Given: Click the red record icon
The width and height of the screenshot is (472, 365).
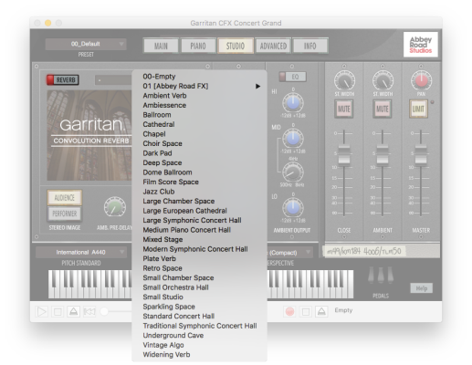Looking at the screenshot, I should pos(289,311).
